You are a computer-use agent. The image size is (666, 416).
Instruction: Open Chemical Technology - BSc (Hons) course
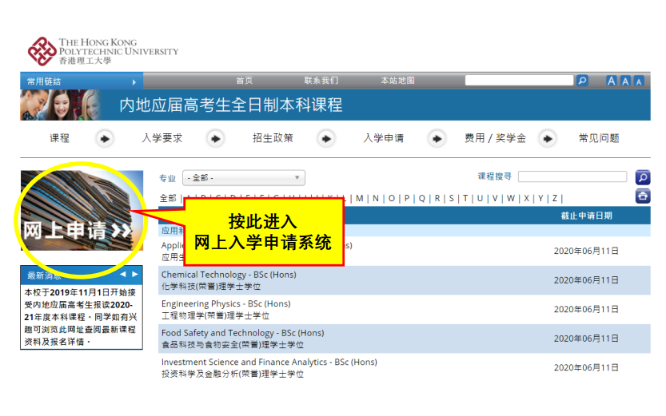pos(229,275)
